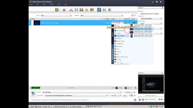
Task: Click the Add File toolbar icon
Action: [x=57, y=10]
